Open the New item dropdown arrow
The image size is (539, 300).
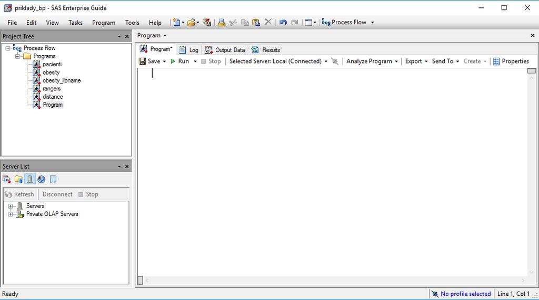click(x=183, y=23)
